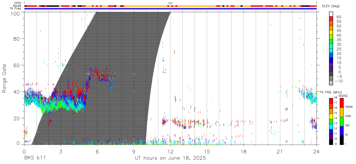Click the '10000' label in NOISE legend
Viewport: 356px width, 164px height.
(x=349, y=107)
